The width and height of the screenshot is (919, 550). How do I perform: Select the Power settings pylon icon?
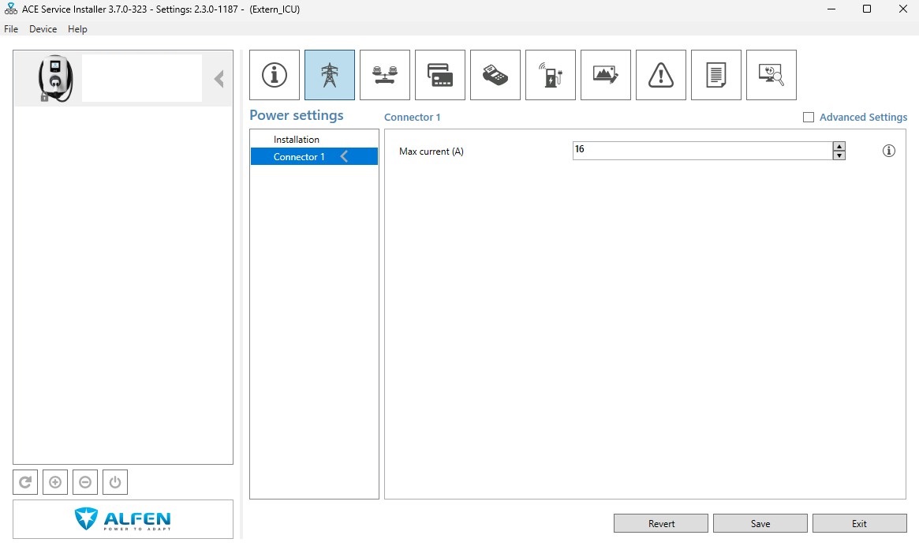tap(330, 75)
